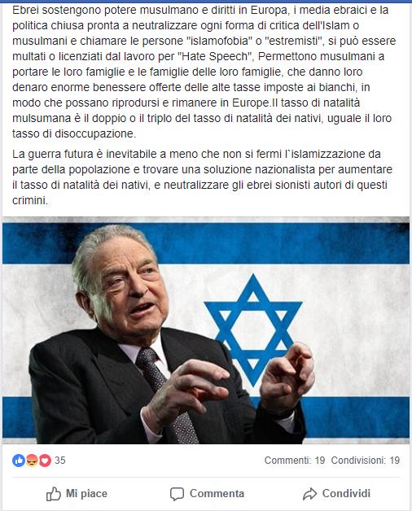Screen dimensions: 412x511
Task: Click the share arrow icon beside Condividi
Action: pos(309,494)
